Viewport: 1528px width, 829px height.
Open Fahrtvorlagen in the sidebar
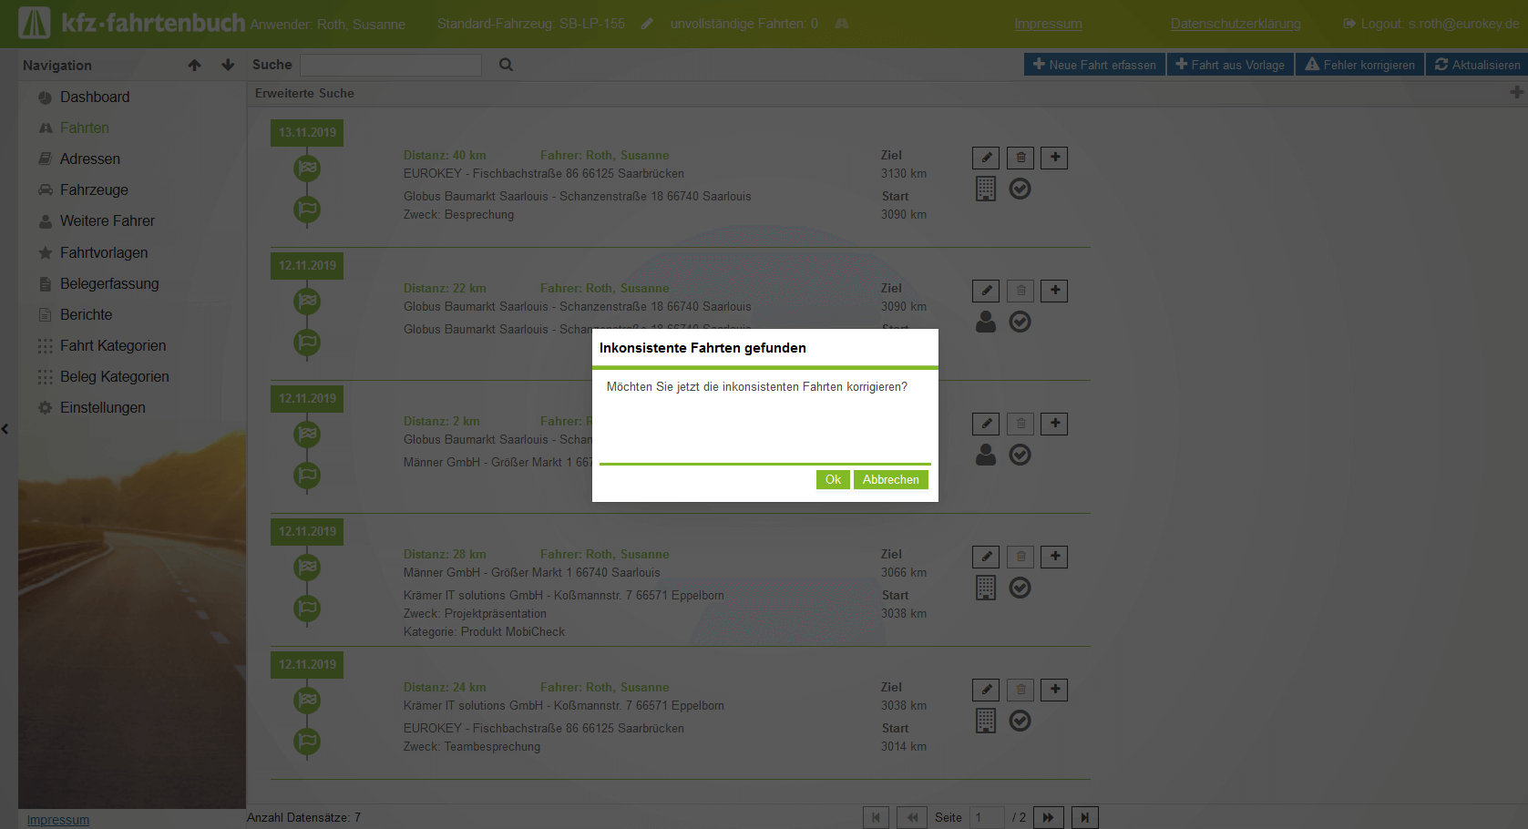click(103, 252)
